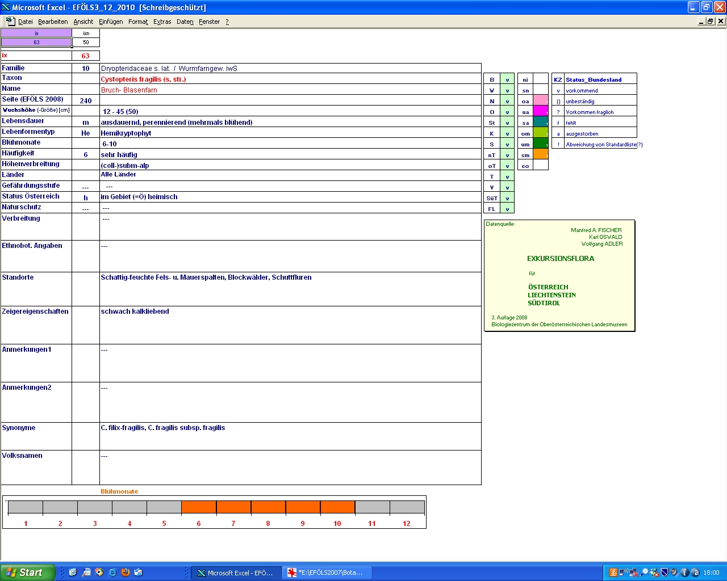Select the '(coll-)subm-alp' cell
The height and width of the screenshot is (581, 727).
click(290, 166)
